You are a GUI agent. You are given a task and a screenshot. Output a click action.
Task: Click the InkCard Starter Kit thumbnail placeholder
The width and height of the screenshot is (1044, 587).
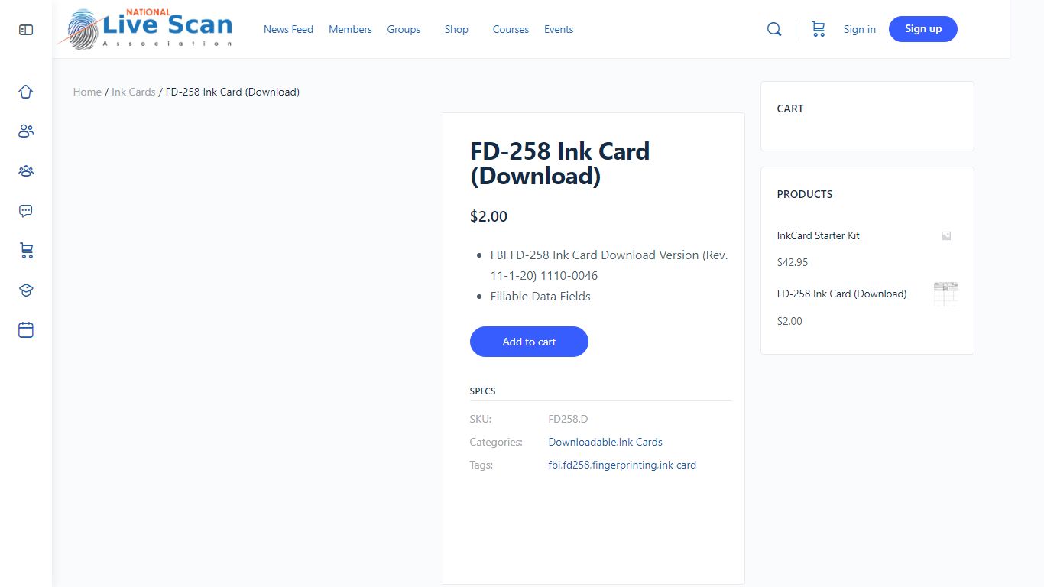click(x=946, y=236)
